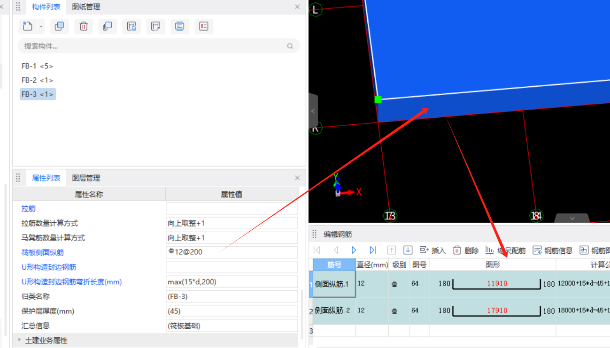Switch to the 构件列表 tab
610x348 pixels.
pyautogui.click(x=46, y=7)
